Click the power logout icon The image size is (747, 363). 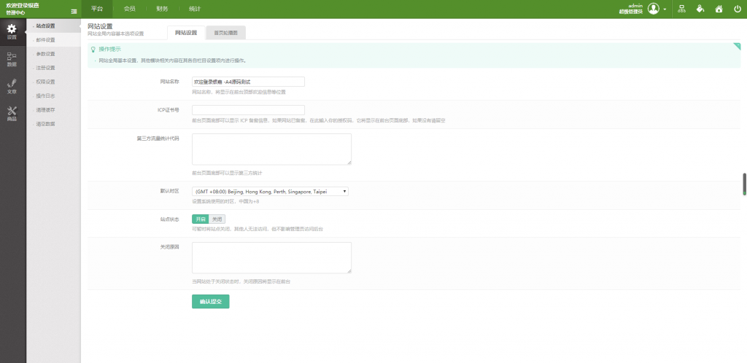pos(737,9)
